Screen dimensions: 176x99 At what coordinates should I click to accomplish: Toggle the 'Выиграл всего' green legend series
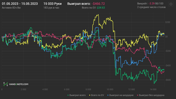(76, 95)
